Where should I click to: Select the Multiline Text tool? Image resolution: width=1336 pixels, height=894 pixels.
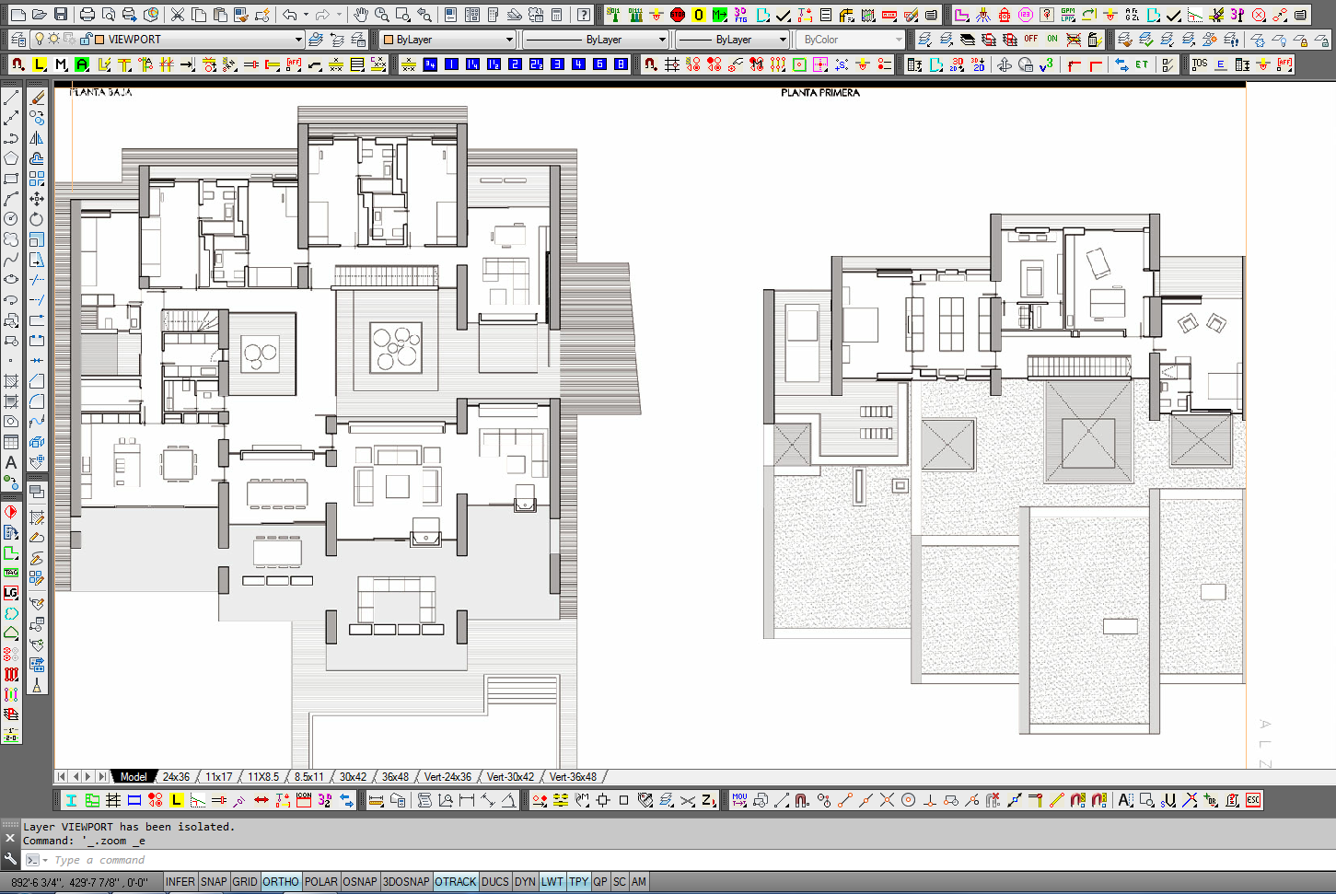[11, 462]
